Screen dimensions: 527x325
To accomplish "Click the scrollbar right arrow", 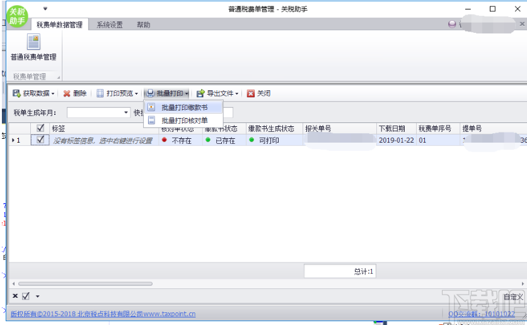I will [523, 283].
